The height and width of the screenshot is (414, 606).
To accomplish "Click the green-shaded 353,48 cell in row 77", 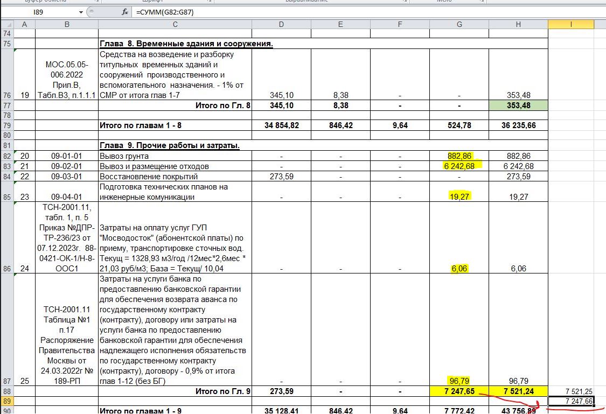I will point(518,106).
